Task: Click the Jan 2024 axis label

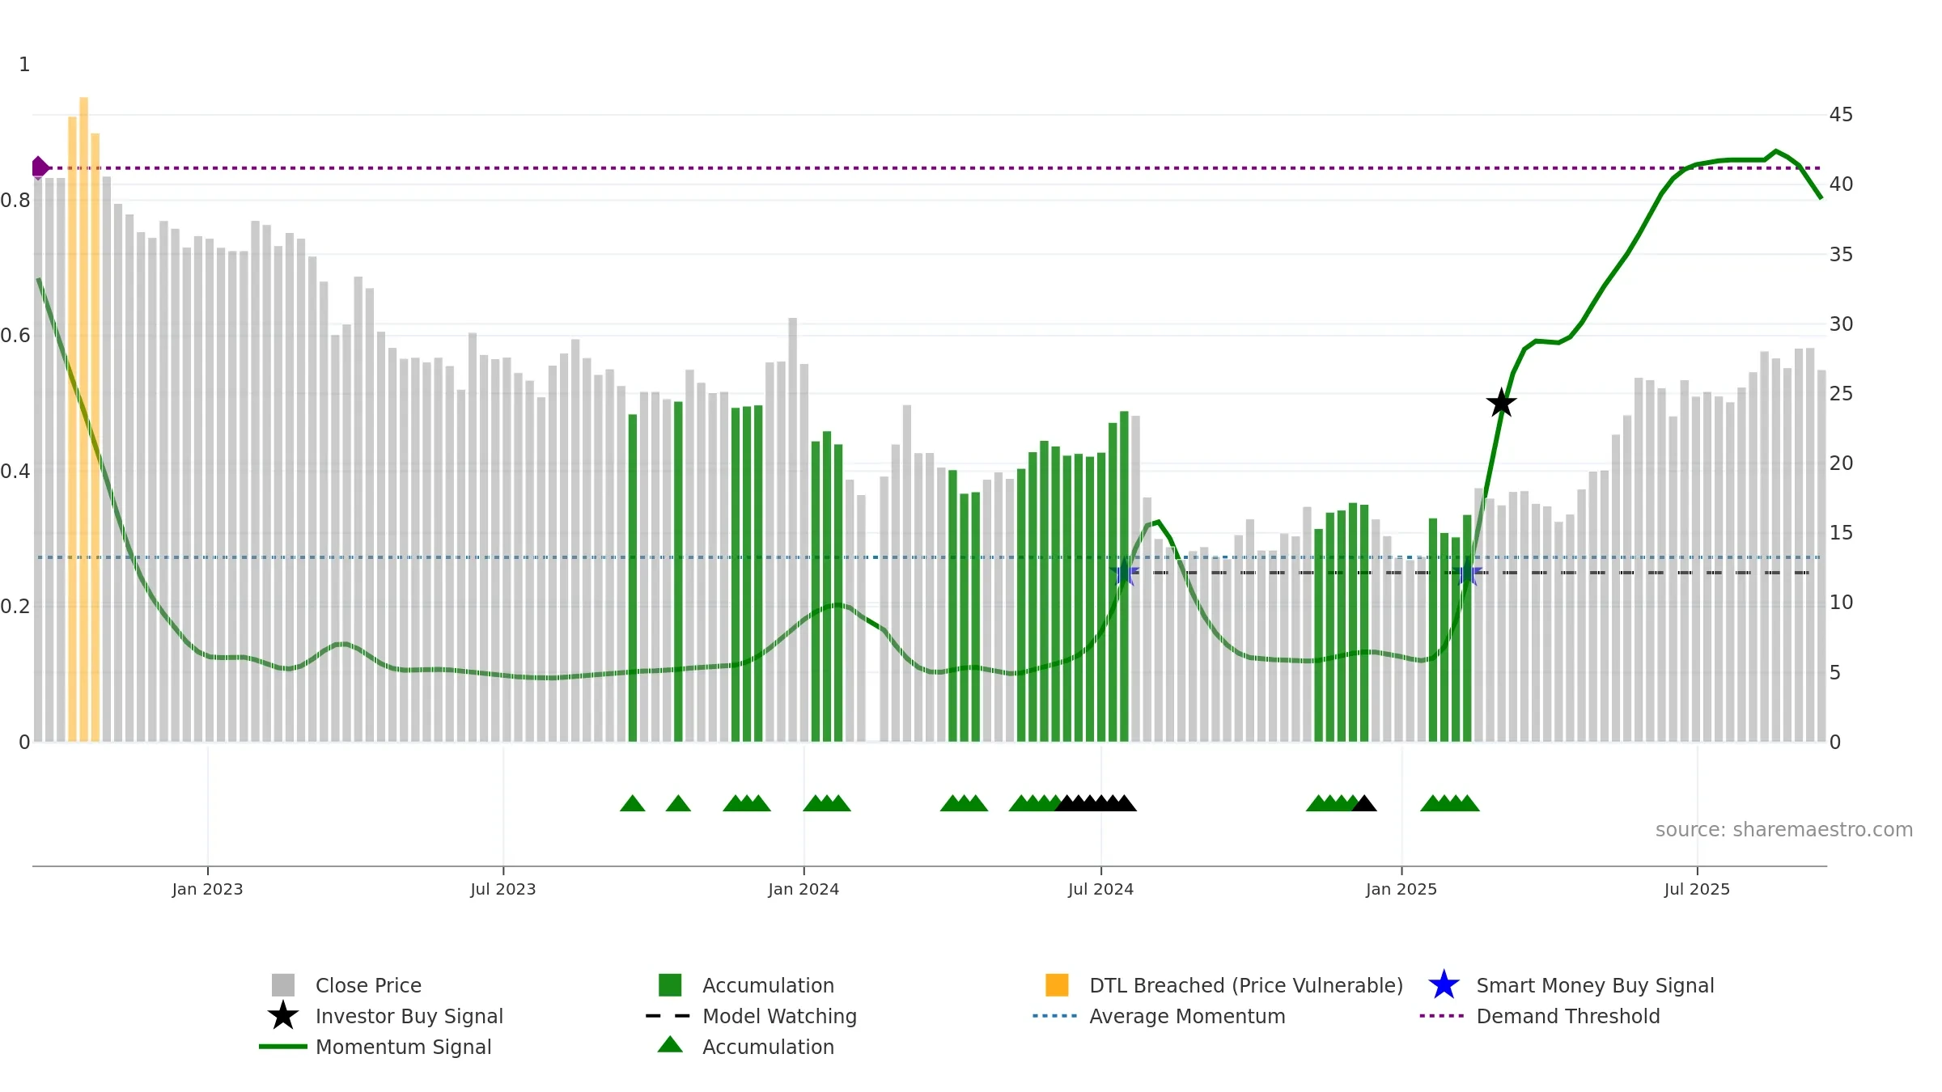Action: point(804,890)
